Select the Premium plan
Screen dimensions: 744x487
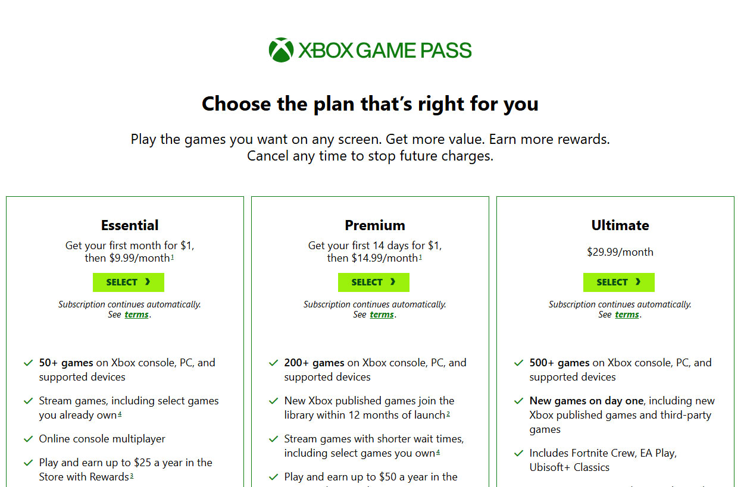point(373,282)
